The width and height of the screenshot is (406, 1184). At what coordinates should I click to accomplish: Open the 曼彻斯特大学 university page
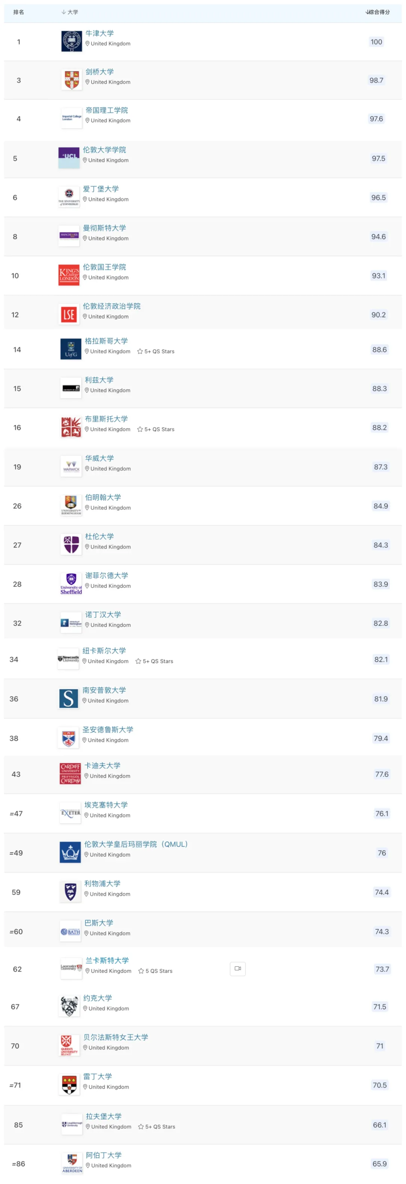[104, 228]
